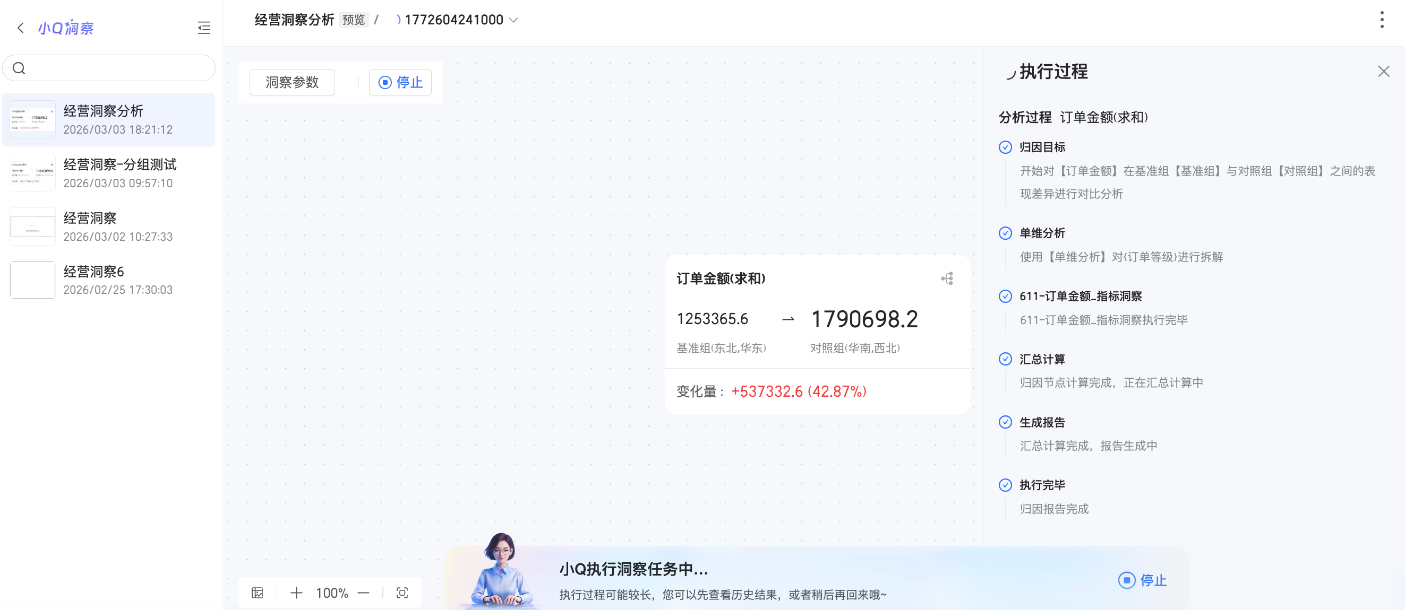Screen dimensions: 1405x610
Task: Click the search magnifier icon
Action: 19,68
